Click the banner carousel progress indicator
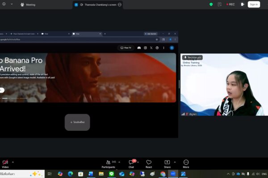 pos(14,98)
